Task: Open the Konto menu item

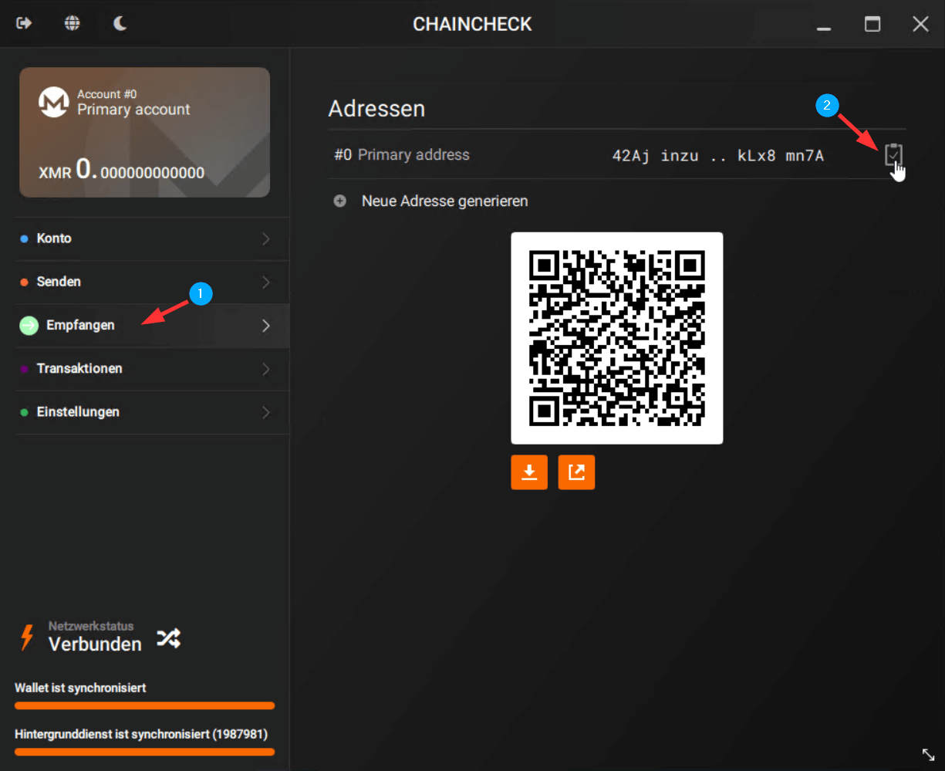Action: click(x=152, y=238)
